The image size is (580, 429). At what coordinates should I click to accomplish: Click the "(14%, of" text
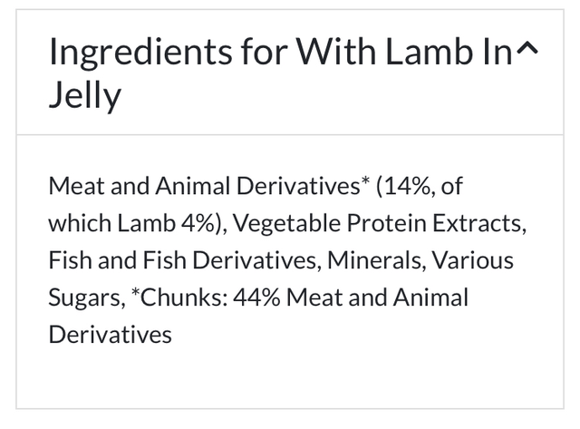click(421, 187)
